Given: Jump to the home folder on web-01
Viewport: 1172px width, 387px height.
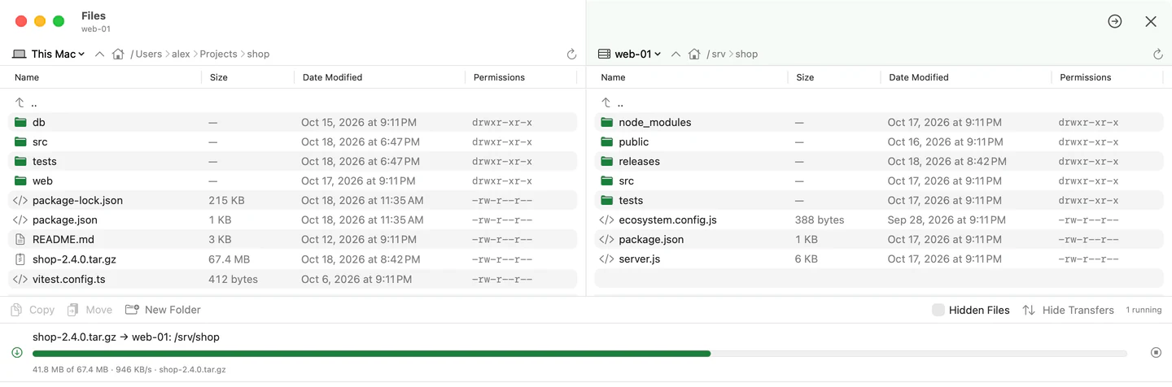Looking at the screenshot, I should click(x=694, y=54).
